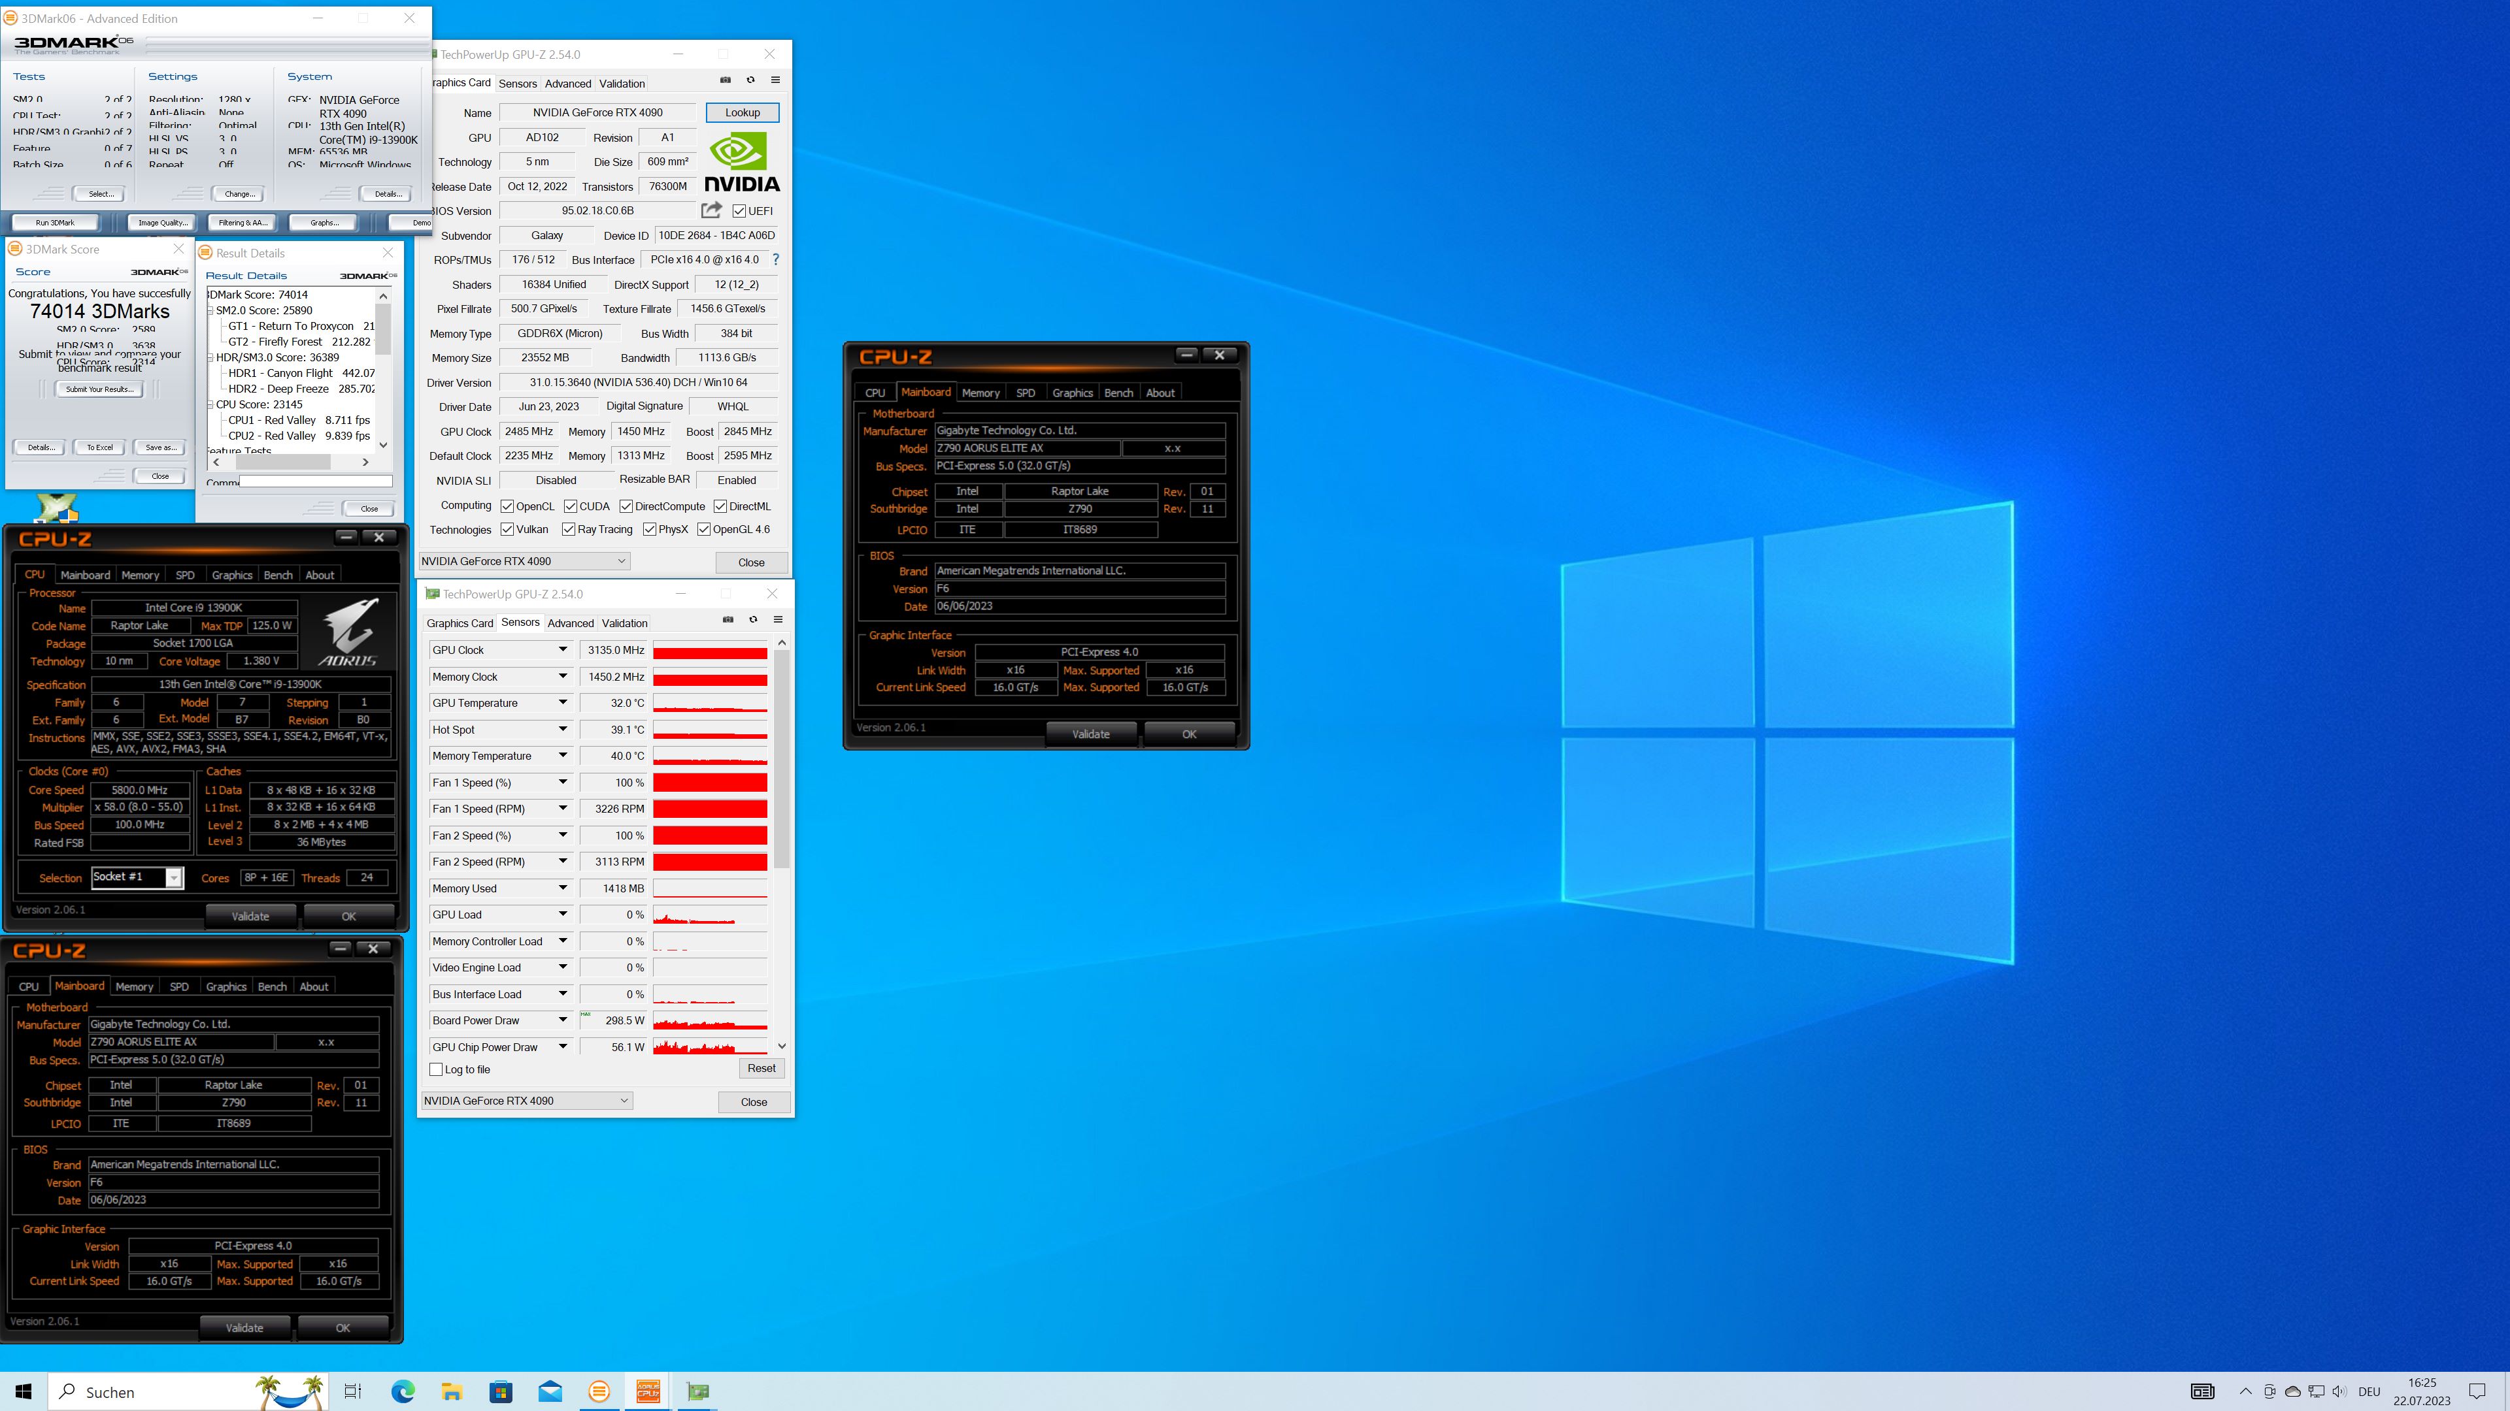Screen dimensions: 2510x1411
Task: Switch to Advanced tab in GPU-Z Sensors window
Action: (x=570, y=623)
